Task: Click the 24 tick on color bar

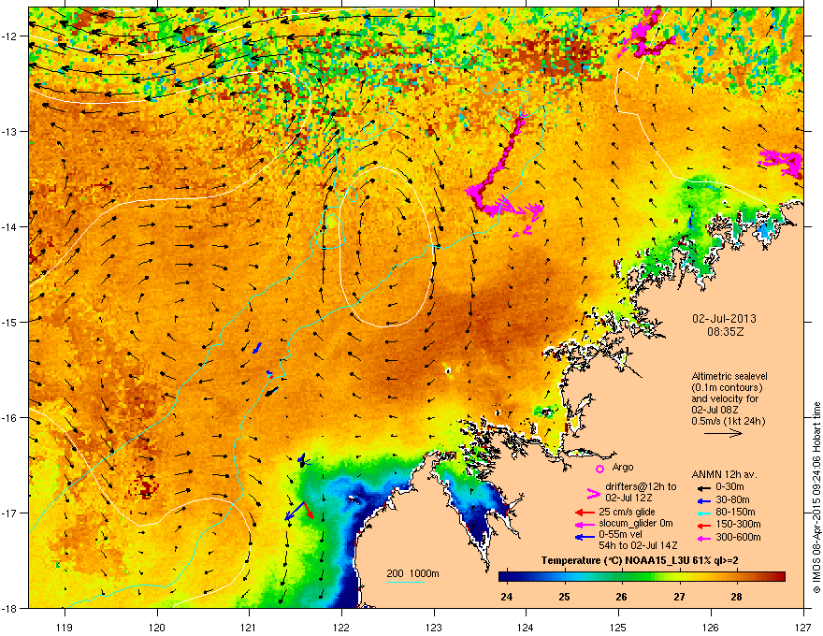Action: pyautogui.click(x=507, y=597)
